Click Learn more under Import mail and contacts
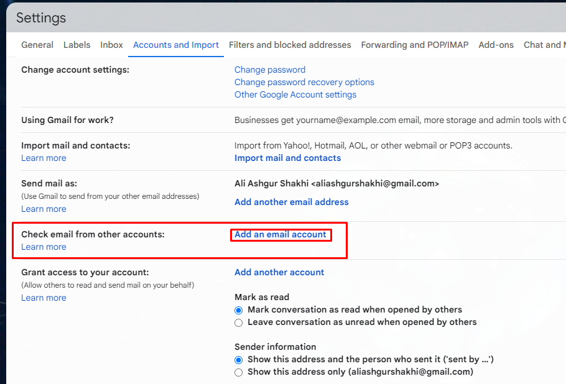Image resolution: width=566 pixels, height=384 pixels. tap(44, 158)
